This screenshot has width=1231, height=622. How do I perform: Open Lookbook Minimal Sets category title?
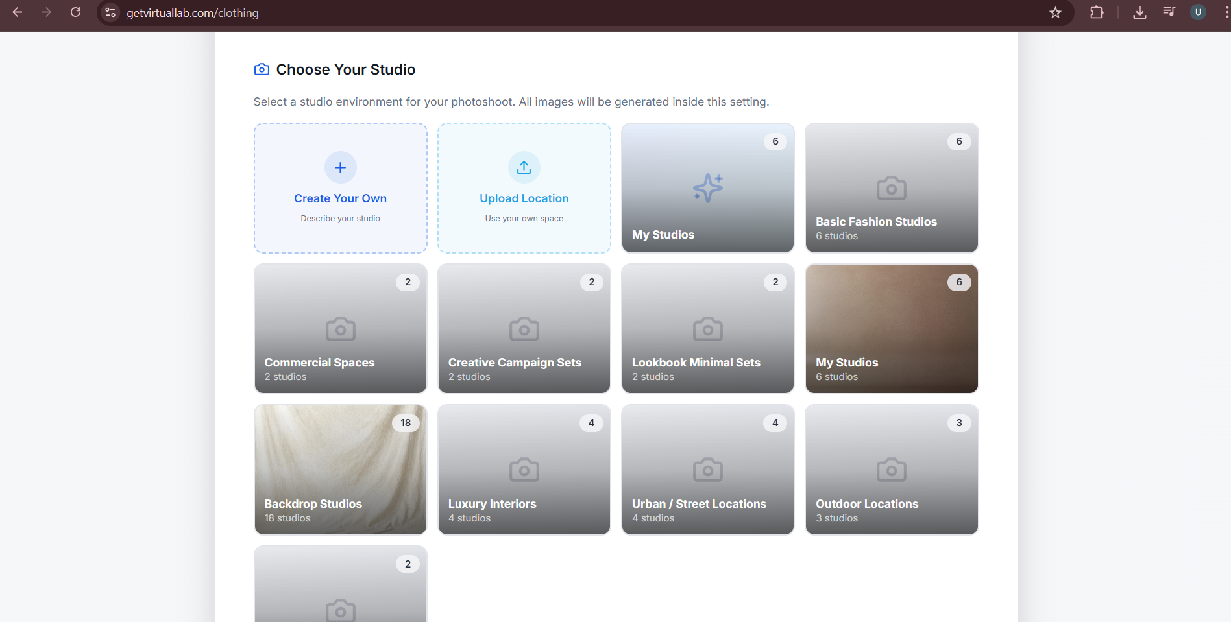click(696, 363)
